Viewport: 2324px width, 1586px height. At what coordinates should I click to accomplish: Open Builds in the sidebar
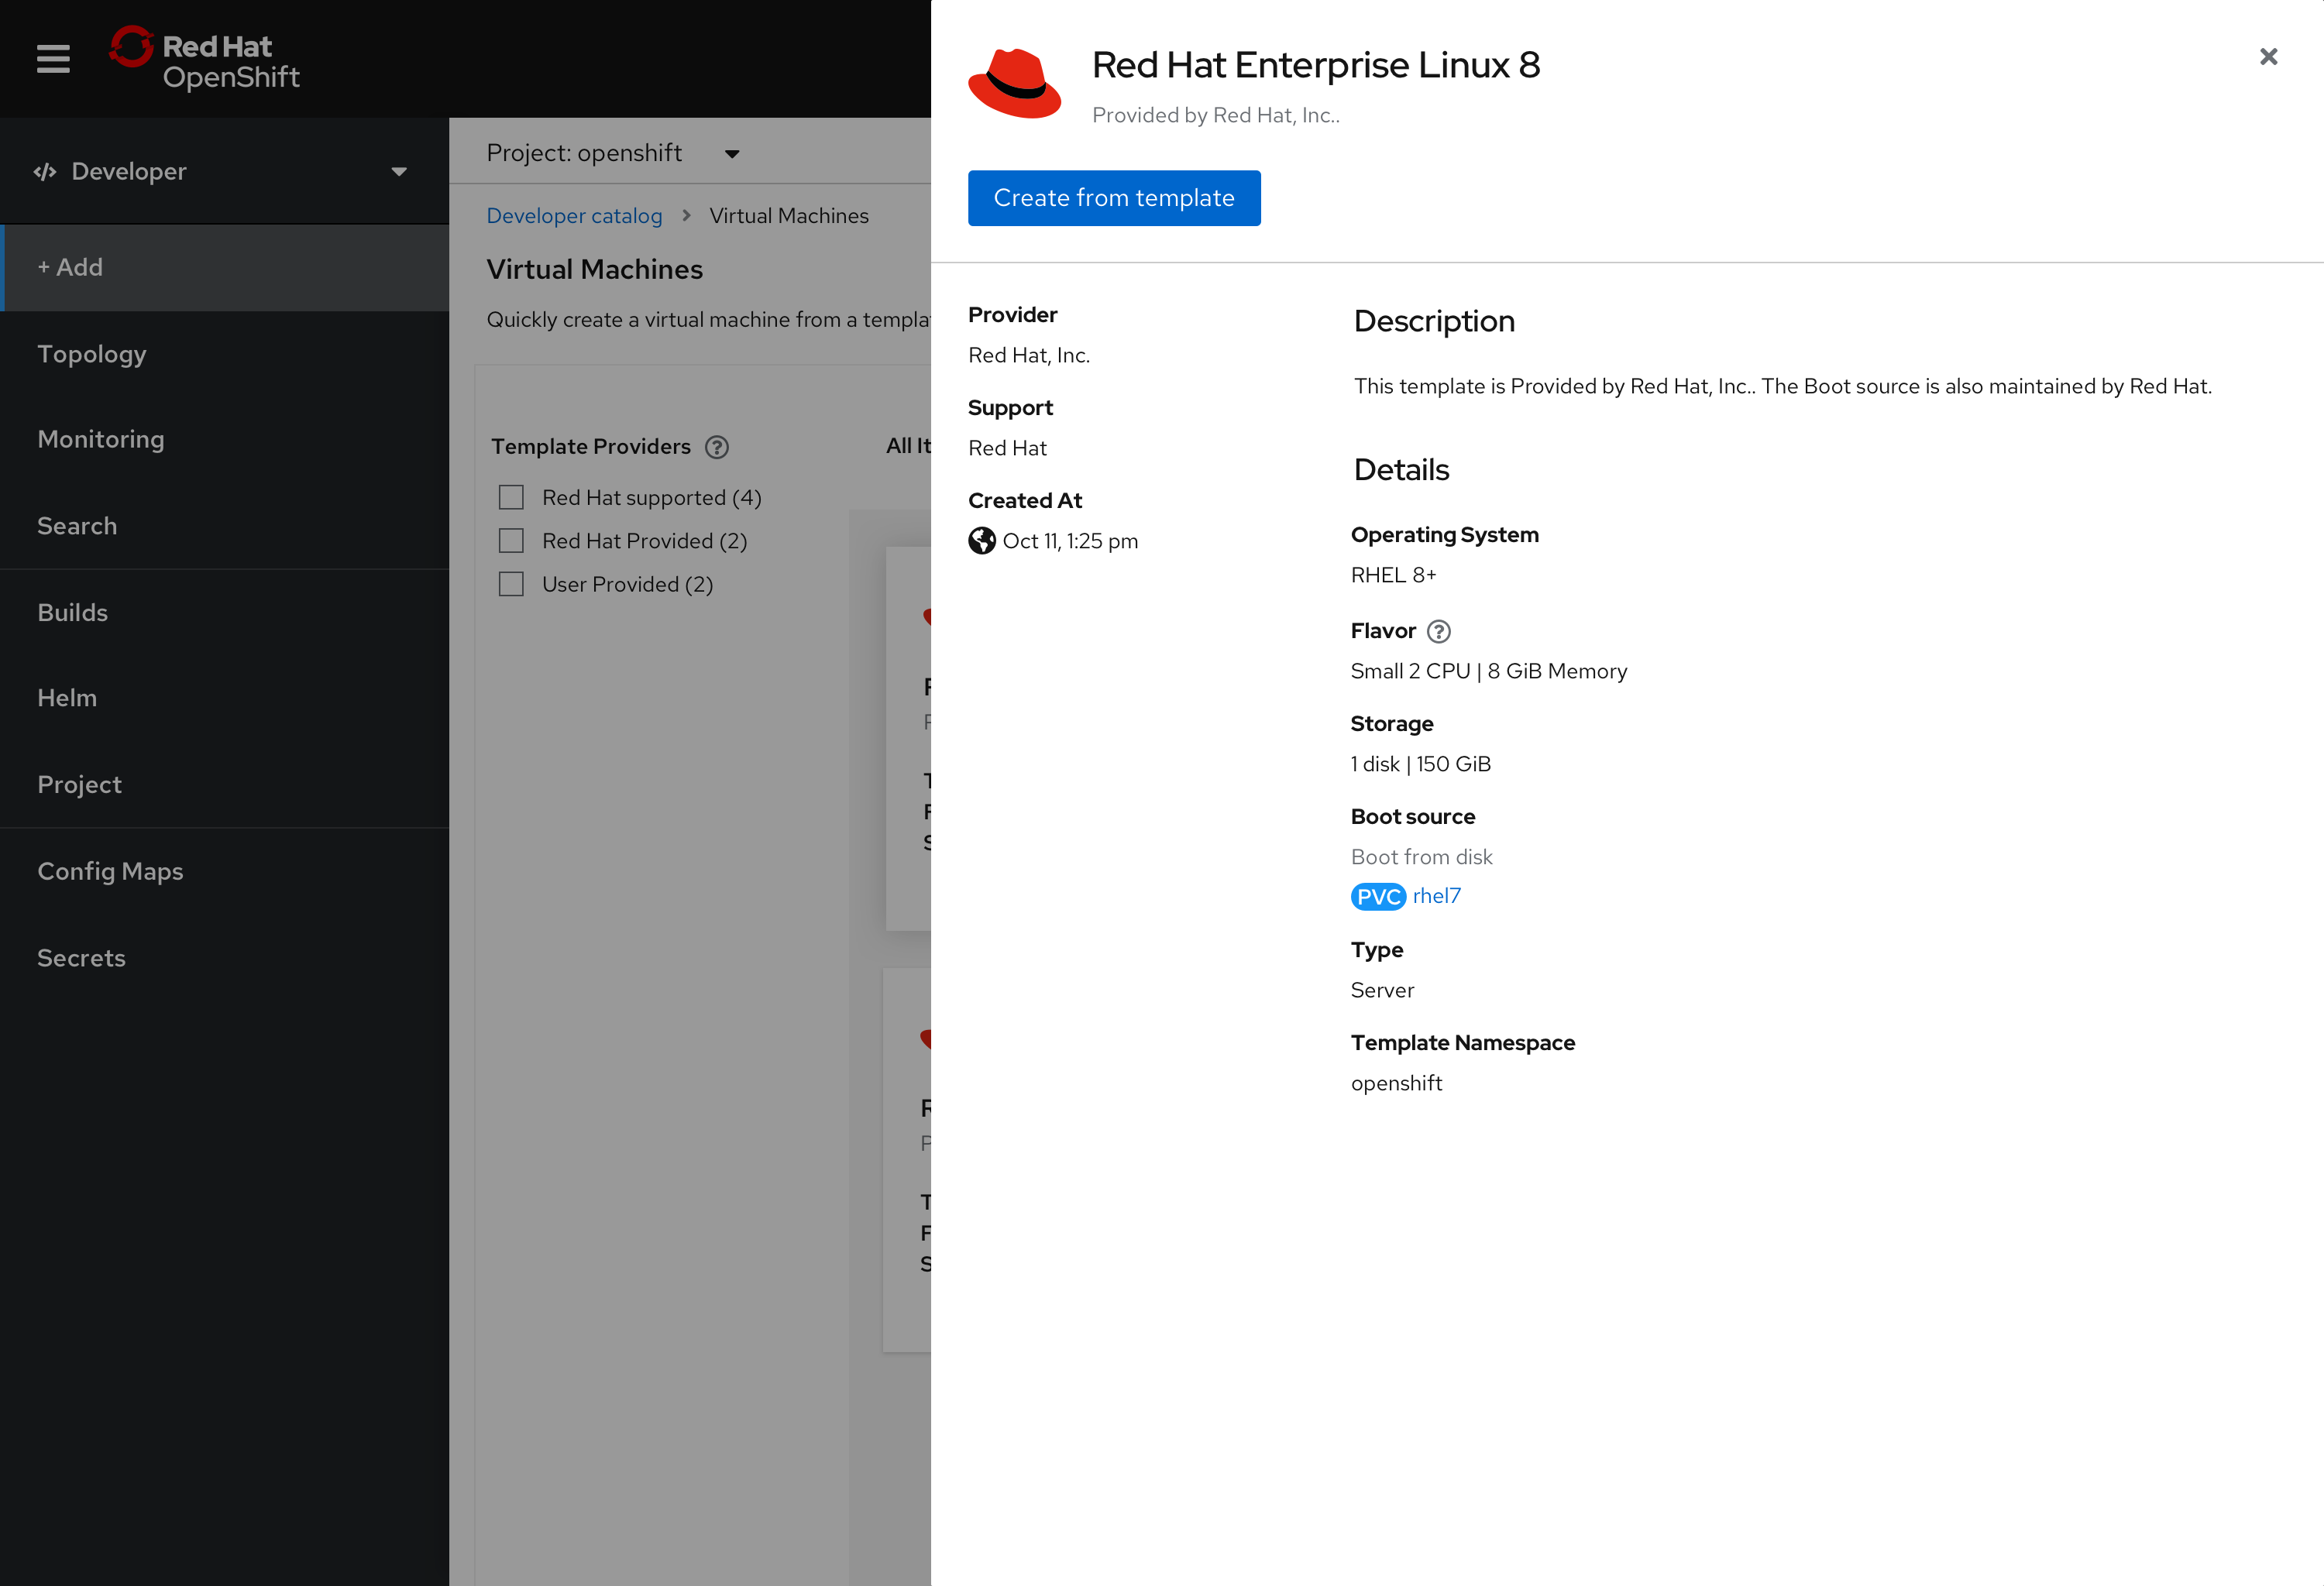coord(224,613)
